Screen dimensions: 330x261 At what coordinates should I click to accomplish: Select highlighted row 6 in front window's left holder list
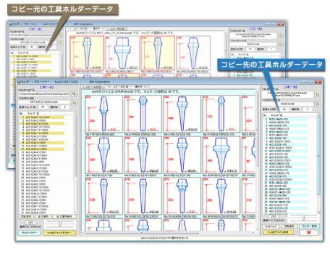(42, 133)
